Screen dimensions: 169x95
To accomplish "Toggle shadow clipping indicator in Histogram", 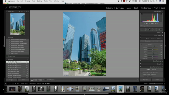I will click(142, 14).
